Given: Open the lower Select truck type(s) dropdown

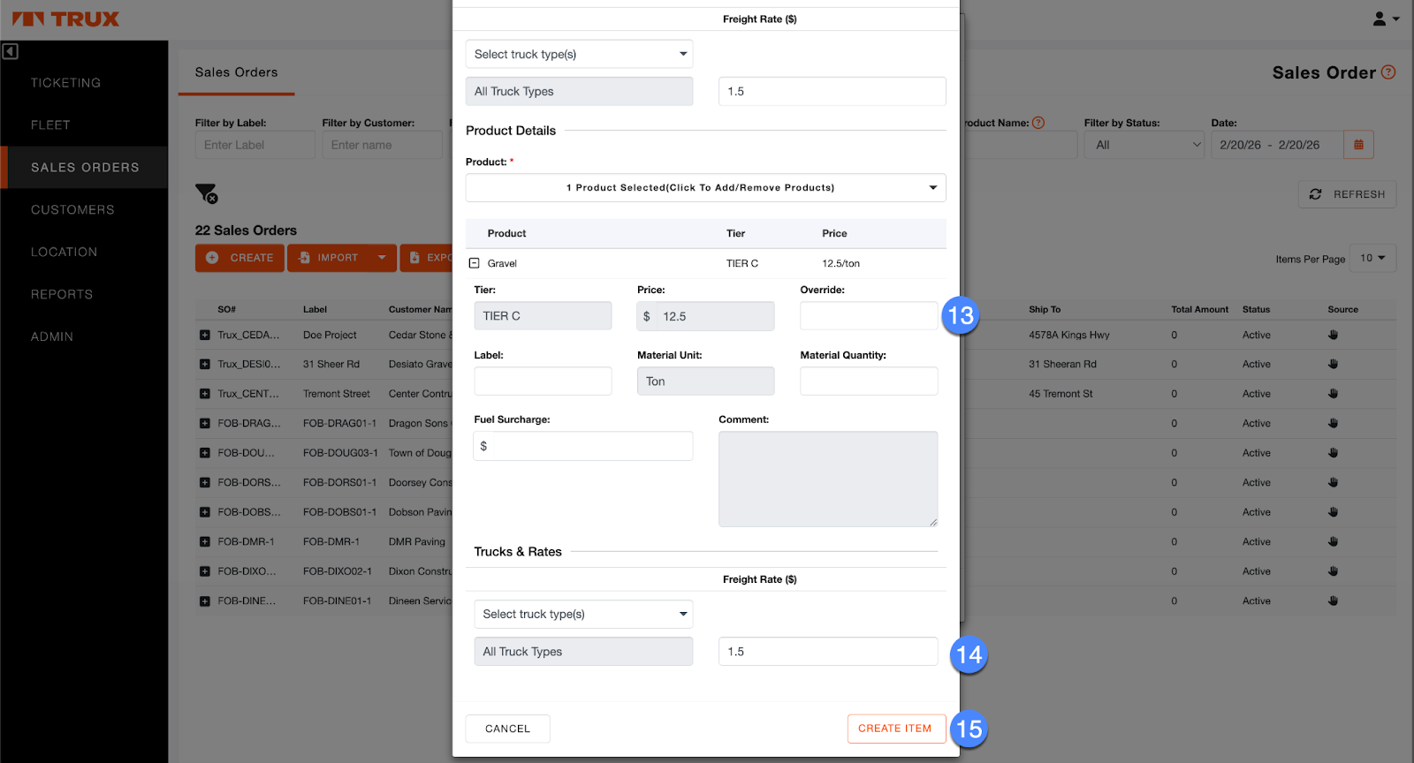Looking at the screenshot, I should 583,614.
